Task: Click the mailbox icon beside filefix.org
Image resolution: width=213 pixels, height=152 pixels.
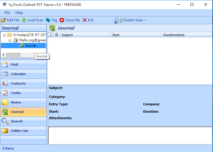Action: pyautogui.click(x=15, y=40)
